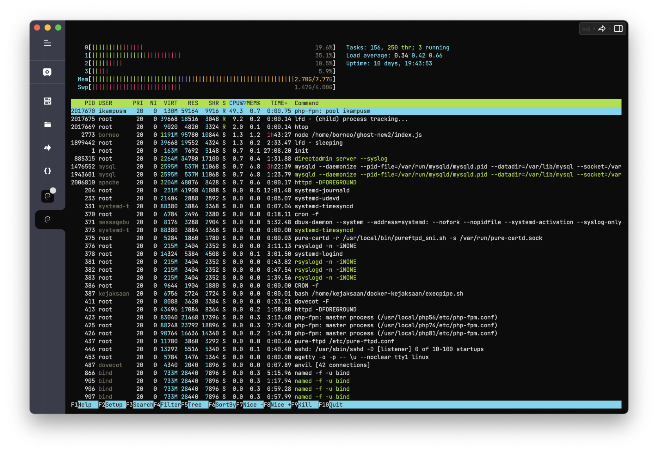Click F8 Nice + in htop footer
The width and height of the screenshot is (658, 453).
coord(277,404)
